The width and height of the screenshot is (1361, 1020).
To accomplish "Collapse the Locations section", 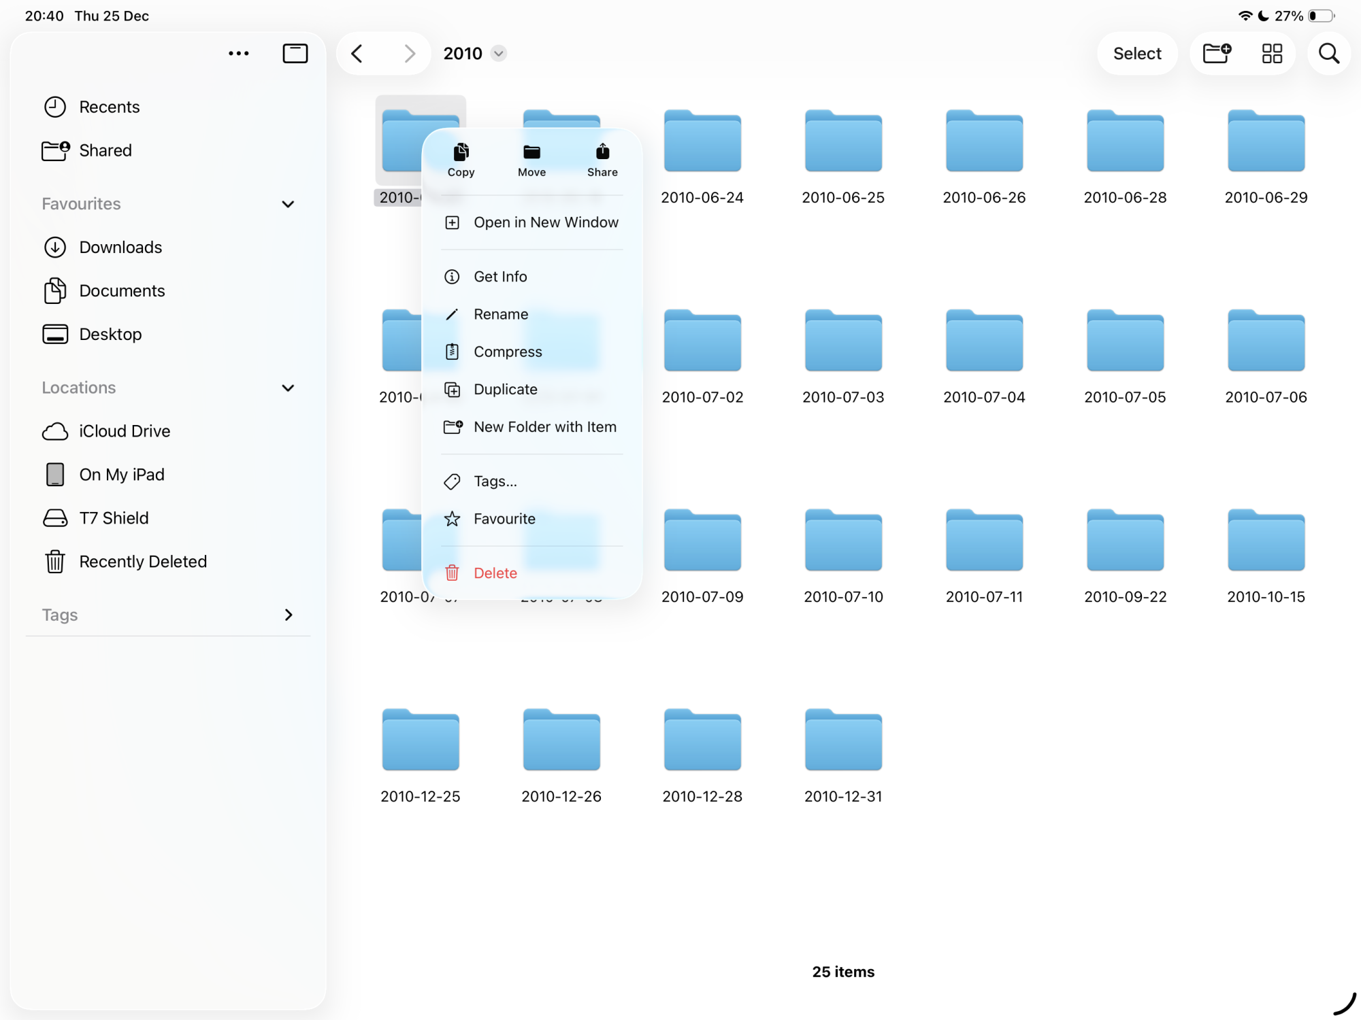I will pos(288,388).
